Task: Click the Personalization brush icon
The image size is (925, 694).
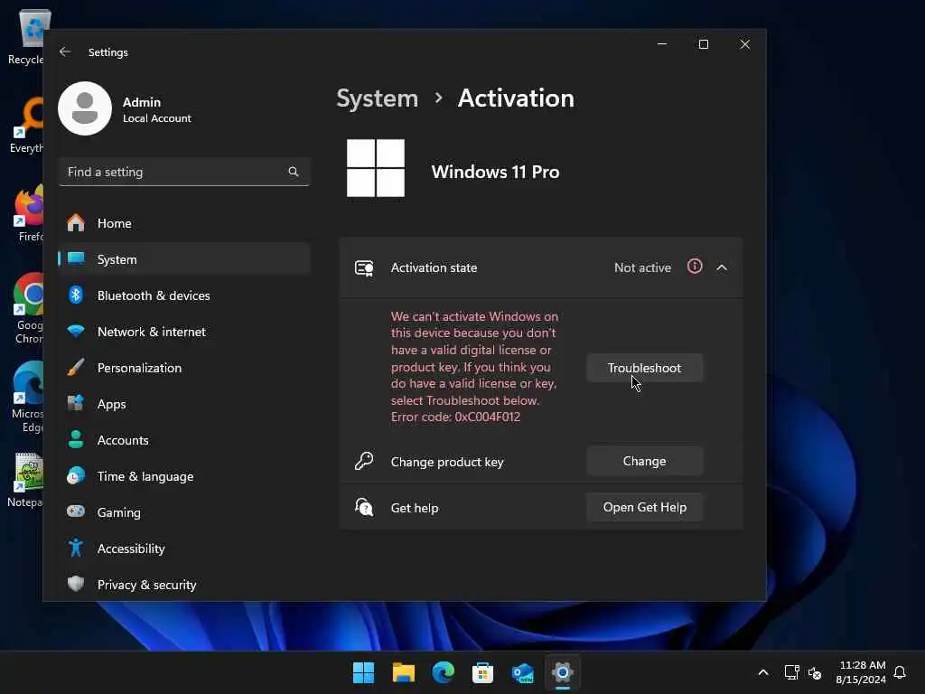Action: tap(76, 368)
